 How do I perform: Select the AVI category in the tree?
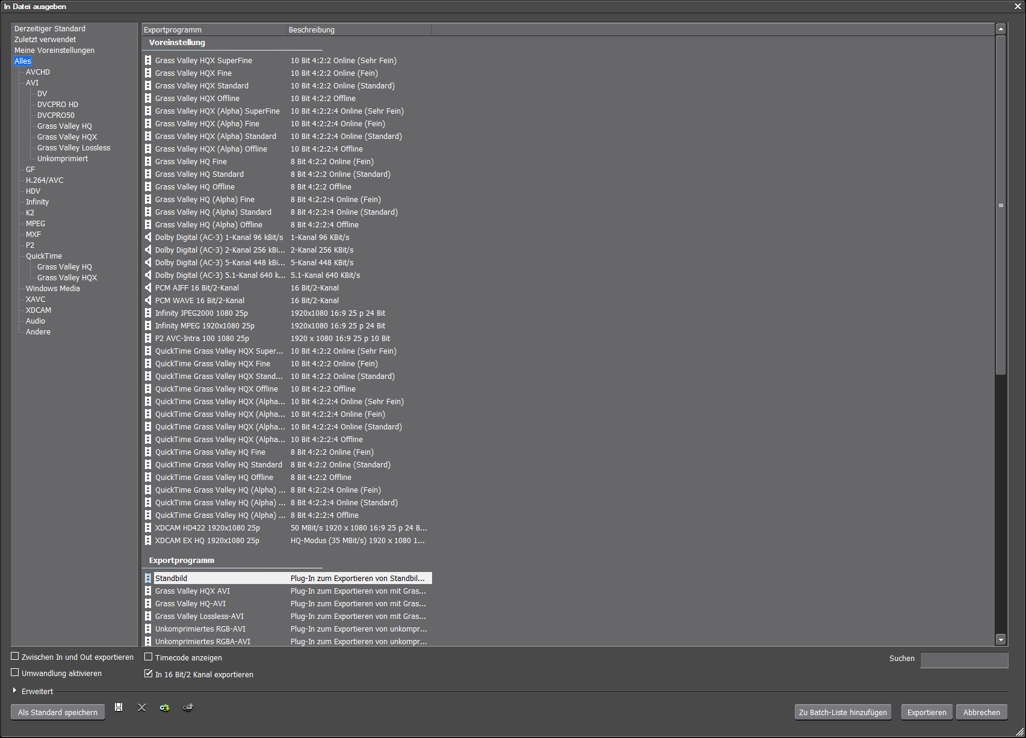pyautogui.click(x=32, y=83)
